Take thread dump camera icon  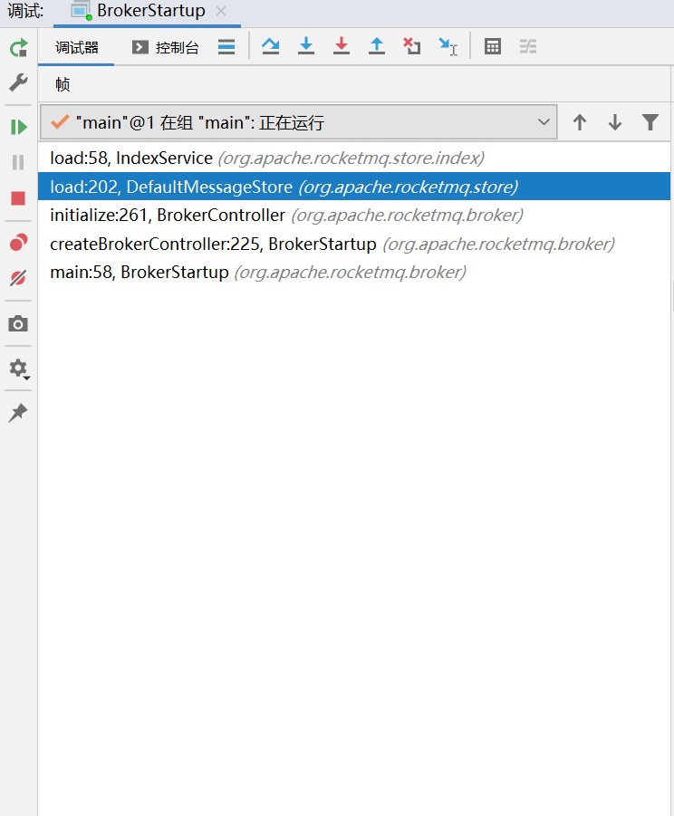pyautogui.click(x=18, y=323)
